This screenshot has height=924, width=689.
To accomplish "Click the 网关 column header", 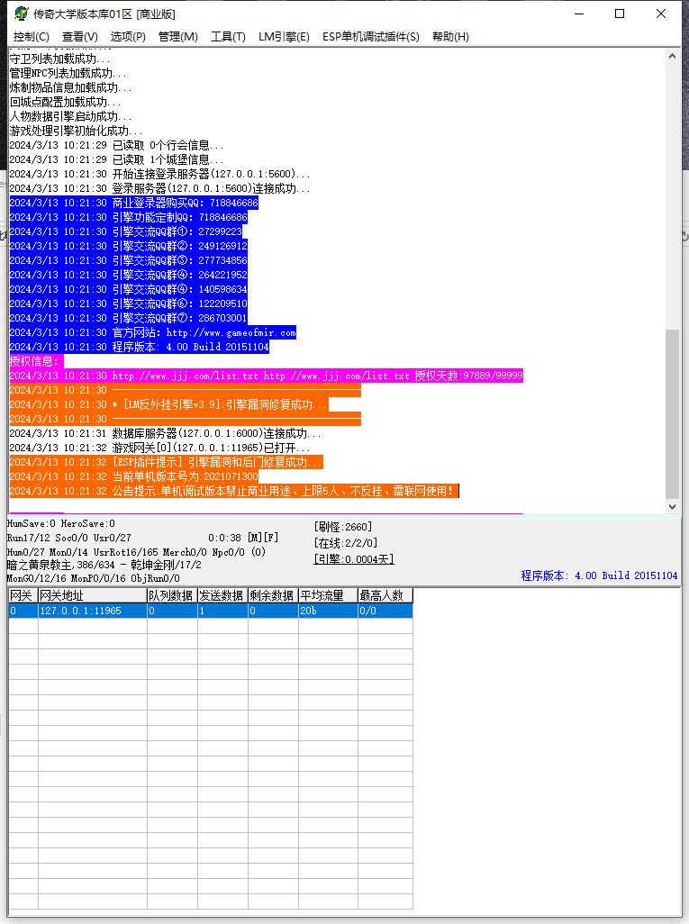I will (x=23, y=596).
